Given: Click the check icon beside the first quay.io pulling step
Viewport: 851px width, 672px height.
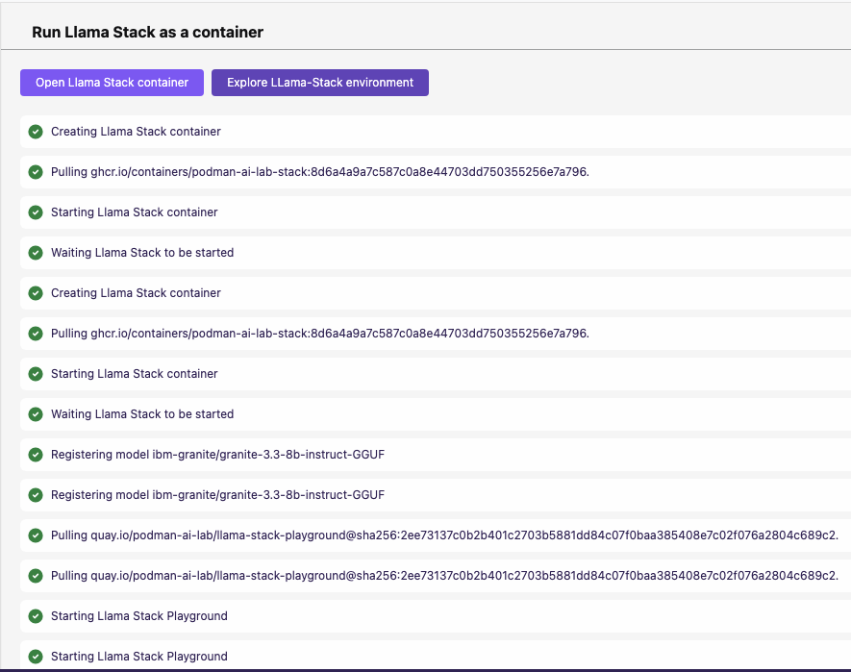Looking at the screenshot, I should pos(36,535).
